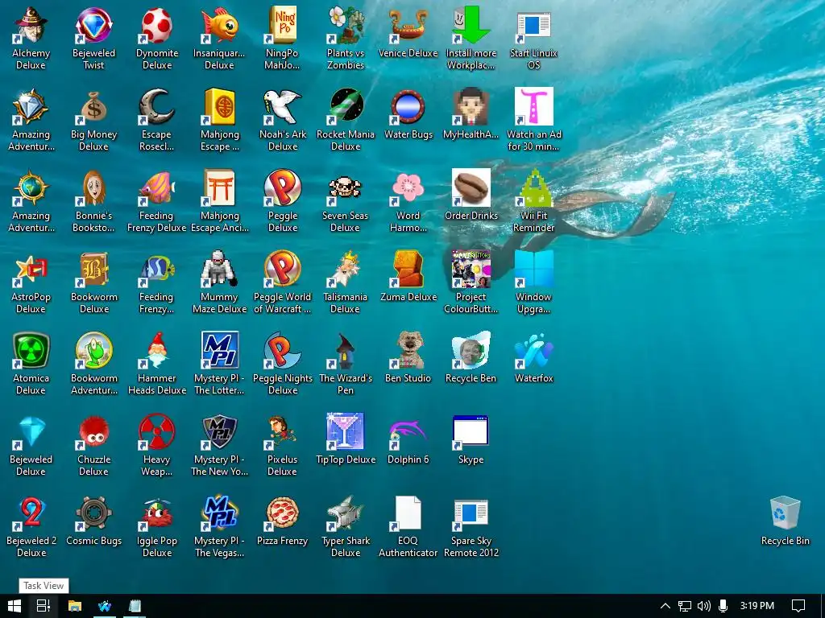
Task: Click Mahjong Escape Ancient torii icon
Action: point(219,187)
